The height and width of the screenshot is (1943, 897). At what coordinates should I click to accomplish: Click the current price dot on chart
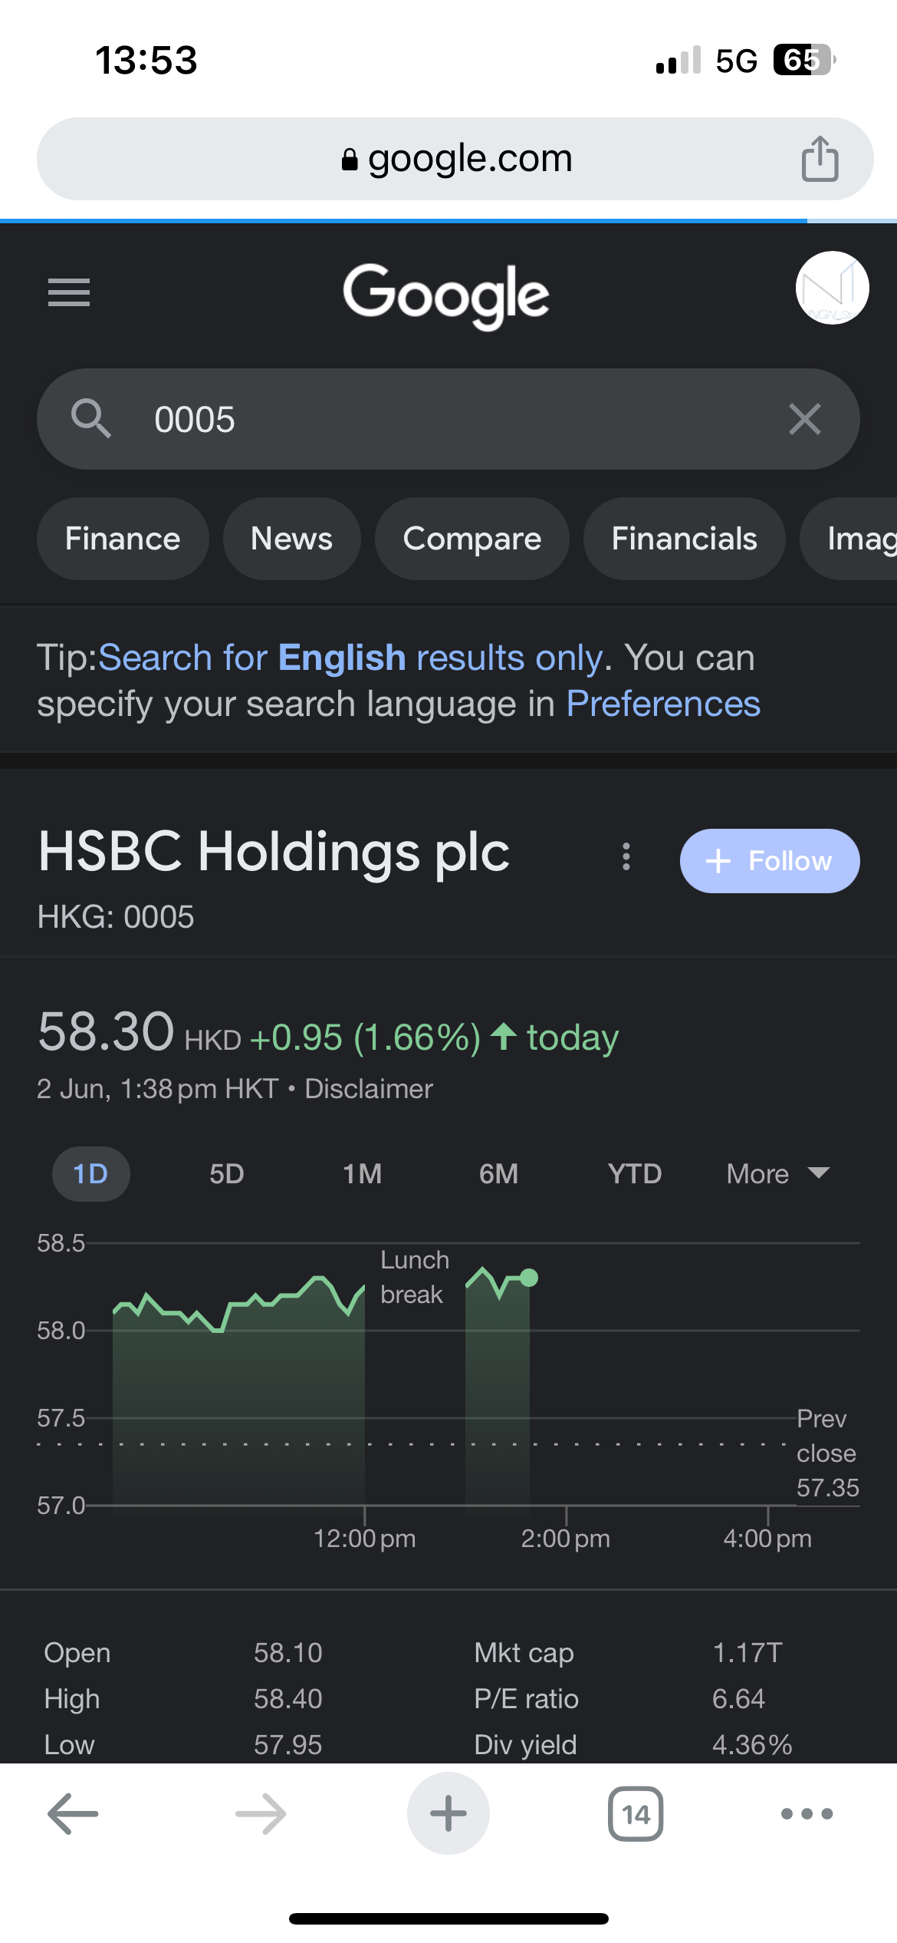point(529,1278)
